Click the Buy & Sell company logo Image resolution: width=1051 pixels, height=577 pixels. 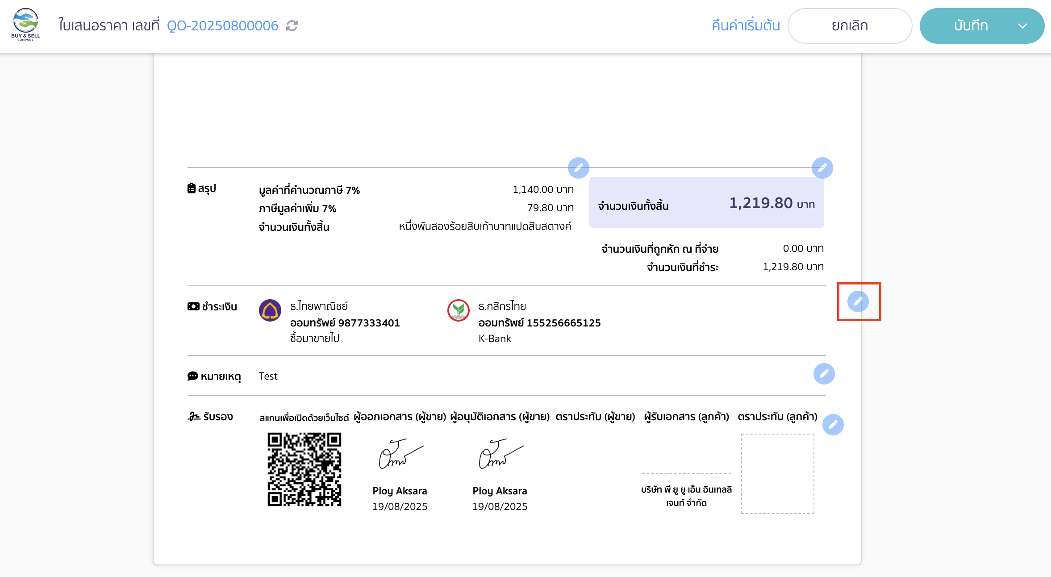(x=25, y=25)
